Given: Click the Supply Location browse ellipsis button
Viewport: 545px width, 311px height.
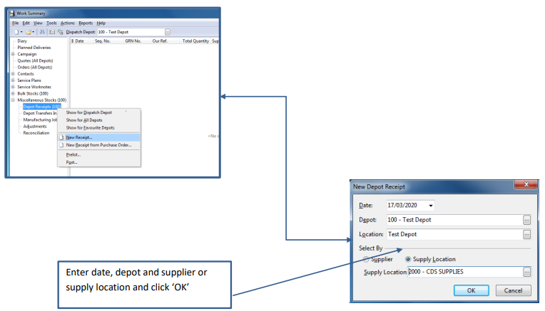Looking at the screenshot, I should coord(526,272).
